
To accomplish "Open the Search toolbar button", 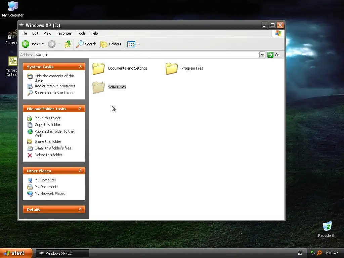I will point(86,44).
